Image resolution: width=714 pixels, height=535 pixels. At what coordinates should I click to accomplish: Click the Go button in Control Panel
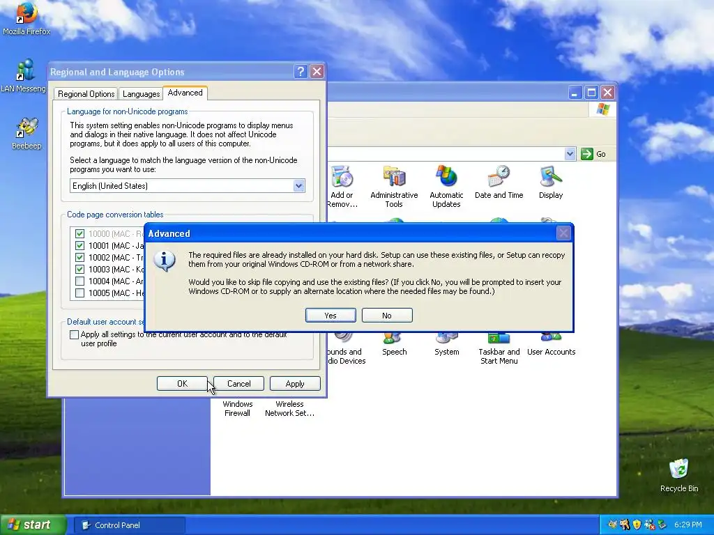point(593,154)
